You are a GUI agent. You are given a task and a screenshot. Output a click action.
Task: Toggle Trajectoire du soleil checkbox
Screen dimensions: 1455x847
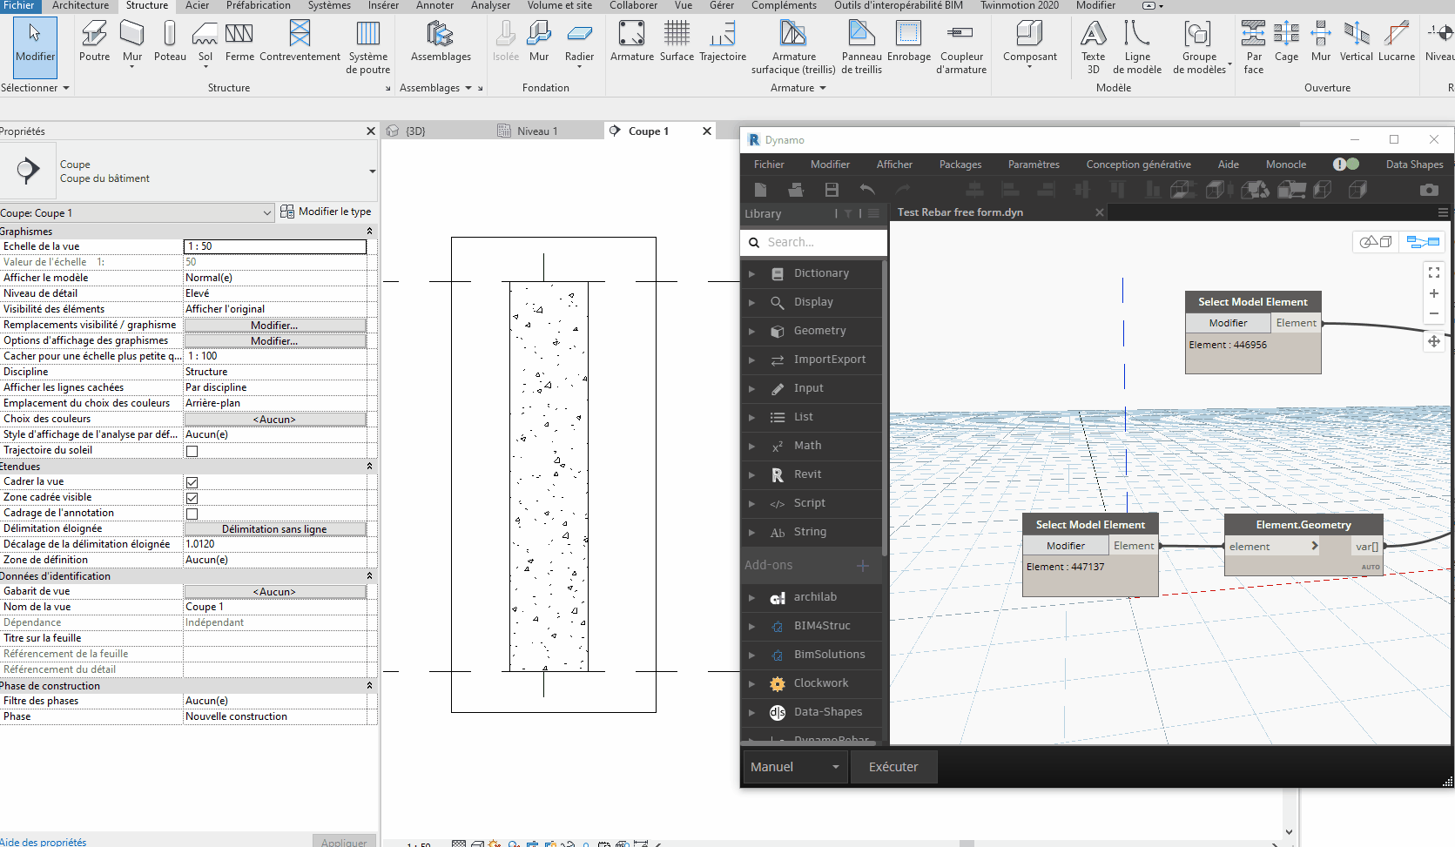[x=192, y=451]
